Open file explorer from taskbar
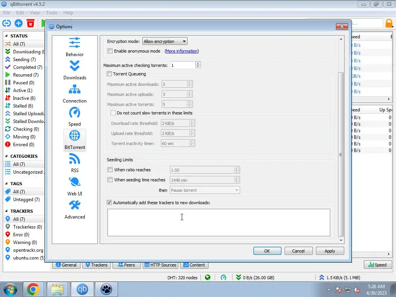 [x=57, y=289]
